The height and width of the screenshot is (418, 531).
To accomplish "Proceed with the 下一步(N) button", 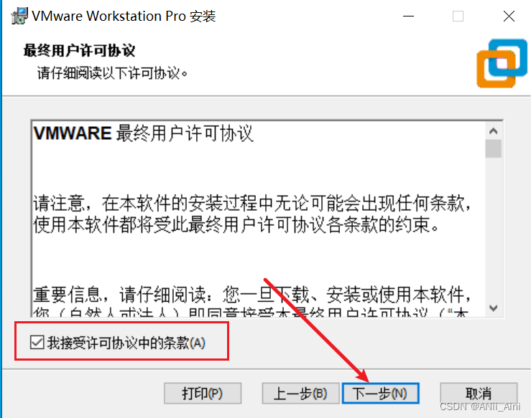I will [x=381, y=394].
